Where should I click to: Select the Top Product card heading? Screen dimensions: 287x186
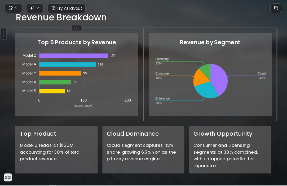tap(38, 134)
